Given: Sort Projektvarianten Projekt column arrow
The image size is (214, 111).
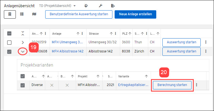Looking at the screenshot, I should [98, 76].
